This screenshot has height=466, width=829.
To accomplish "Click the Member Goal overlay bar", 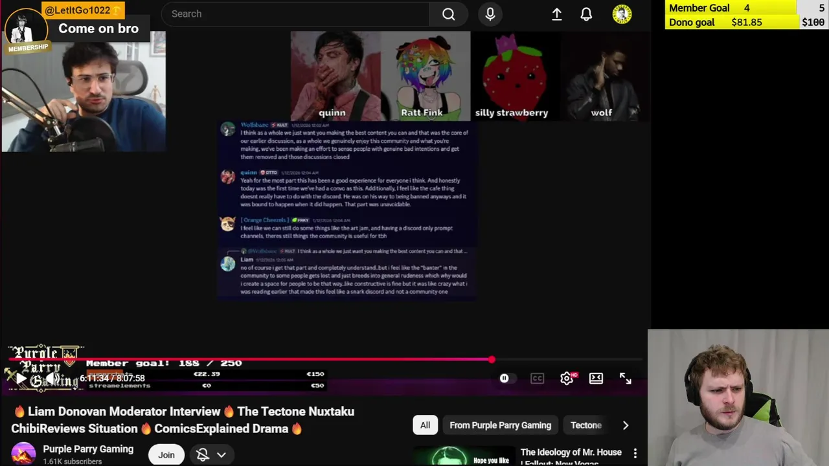I will click(x=747, y=8).
